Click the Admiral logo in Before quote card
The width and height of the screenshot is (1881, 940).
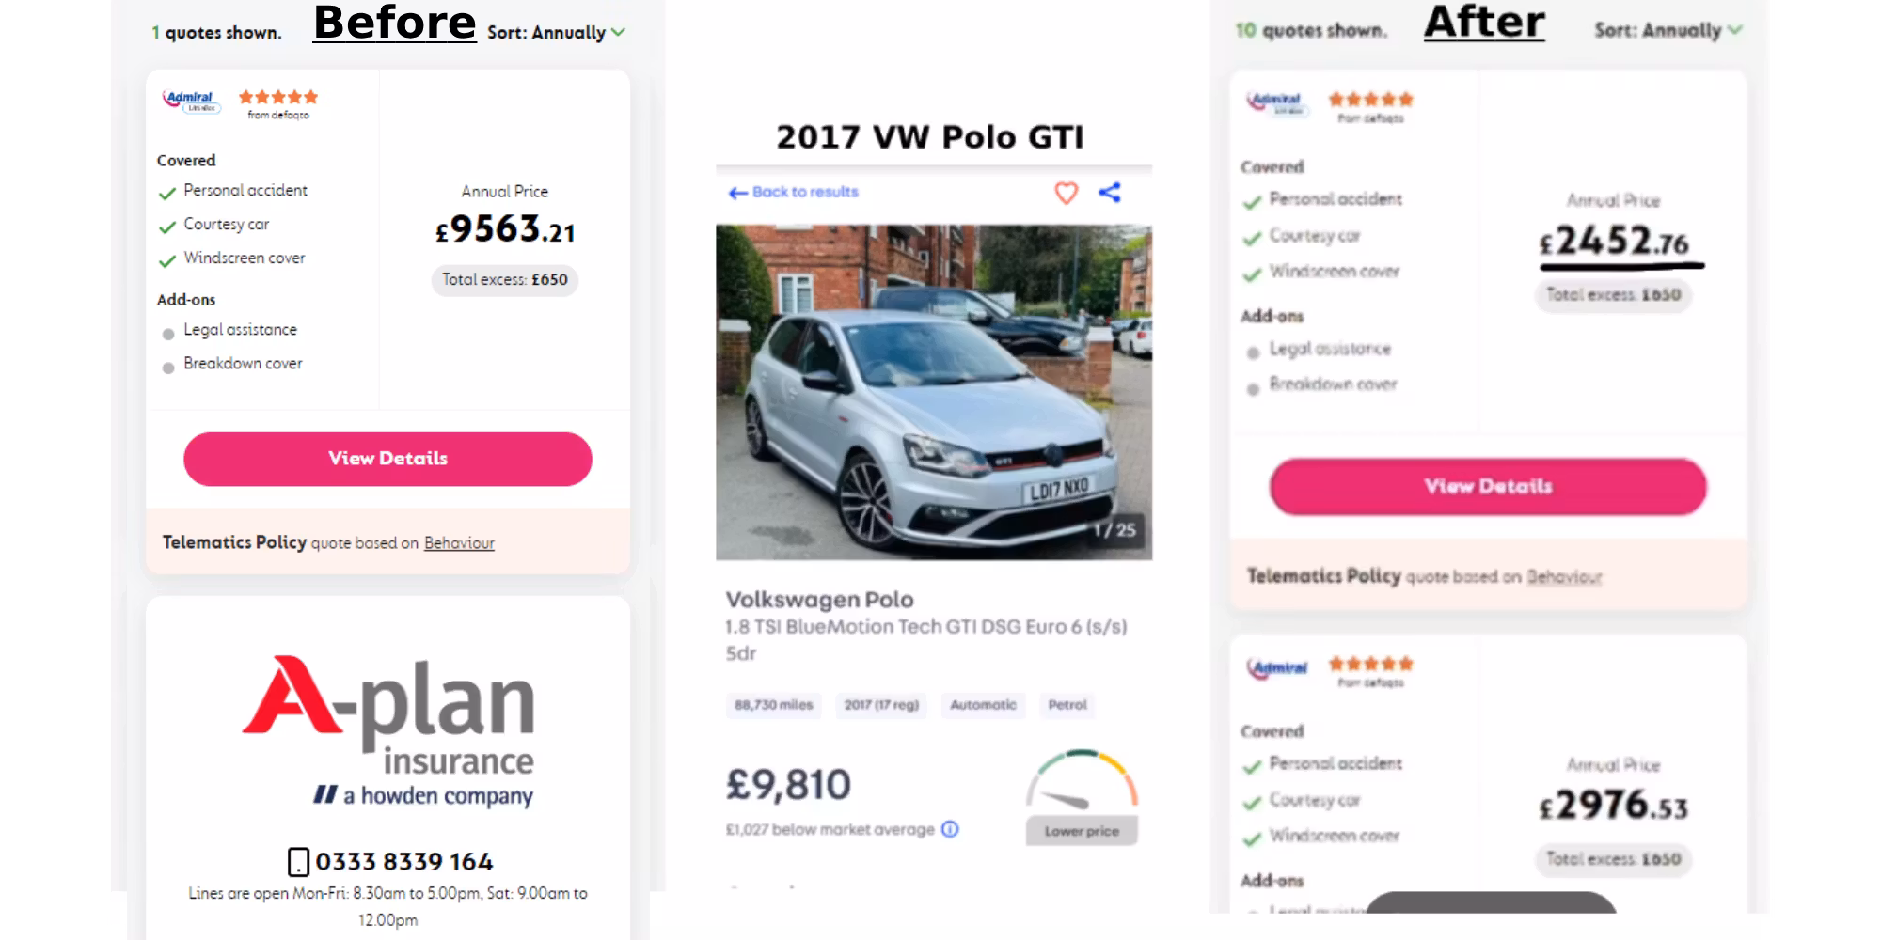(191, 101)
